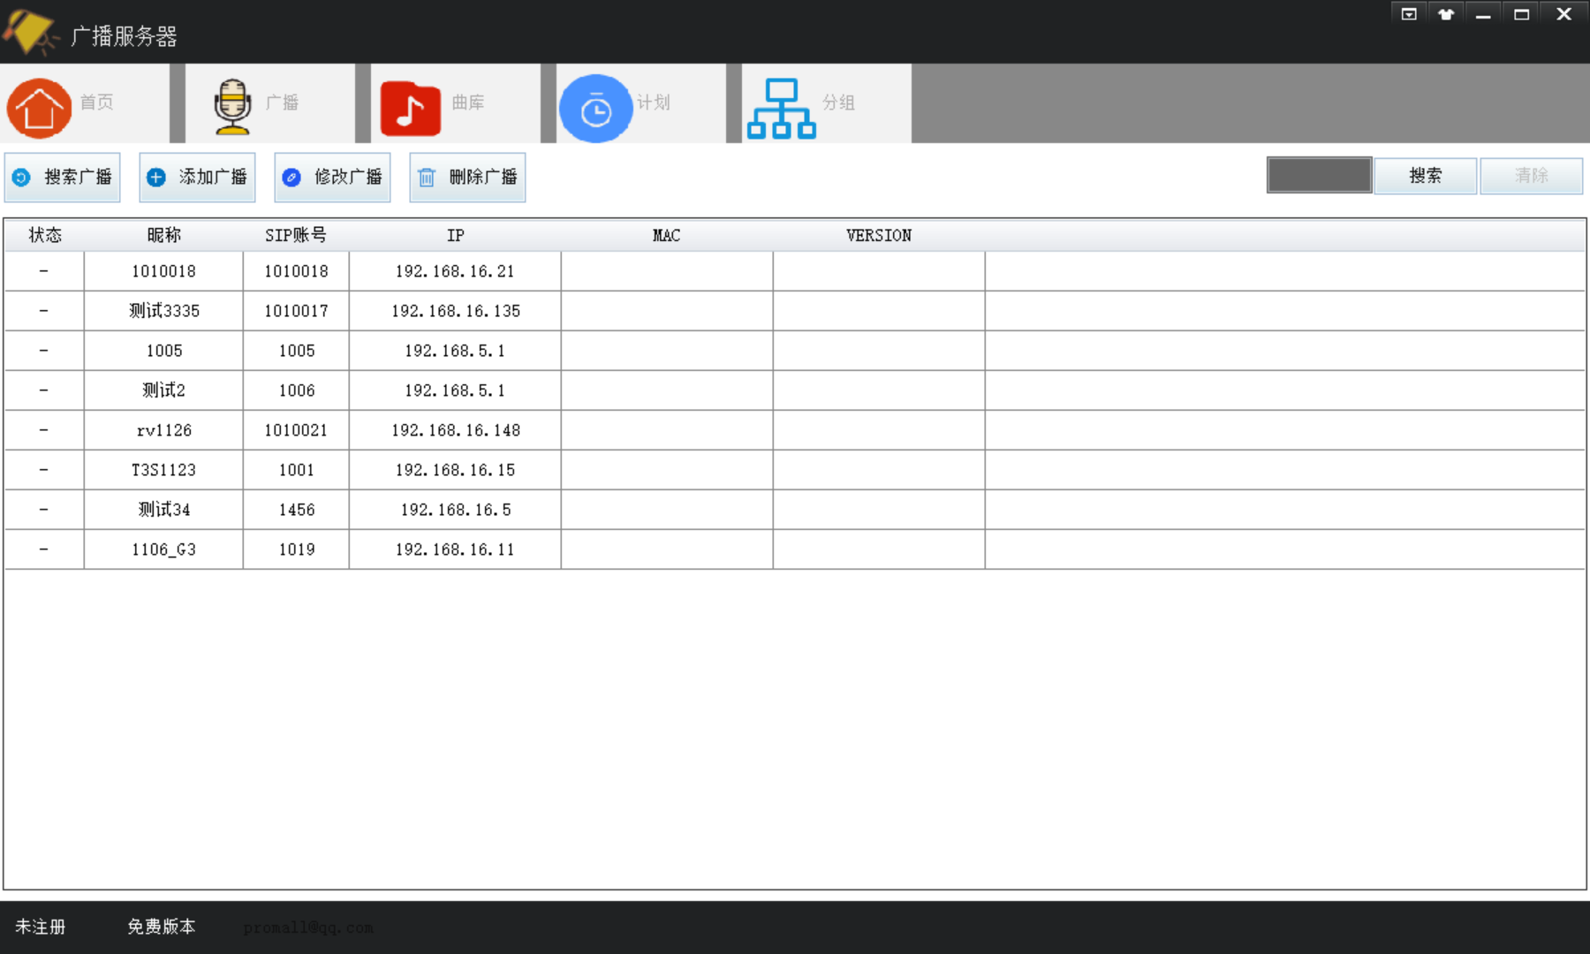The image size is (1590, 954).
Task: Click the 删除广播 trash button
Action: (468, 178)
